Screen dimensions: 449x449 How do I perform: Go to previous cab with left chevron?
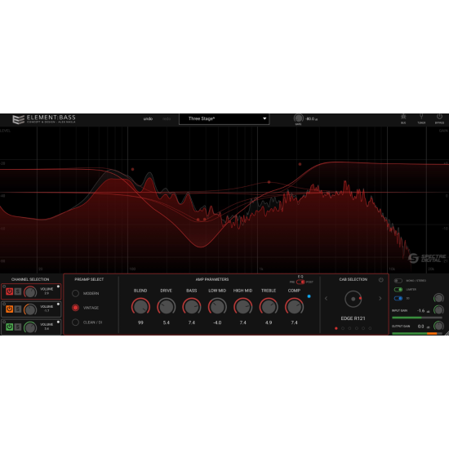pyautogui.click(x=327, y=298)
